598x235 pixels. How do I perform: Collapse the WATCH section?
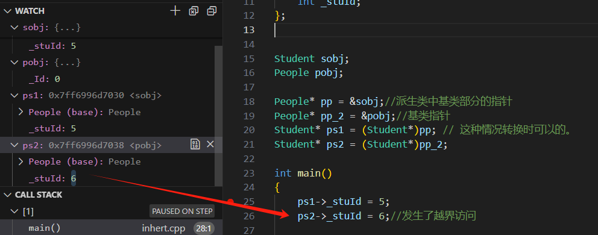(x=7, y=11)
